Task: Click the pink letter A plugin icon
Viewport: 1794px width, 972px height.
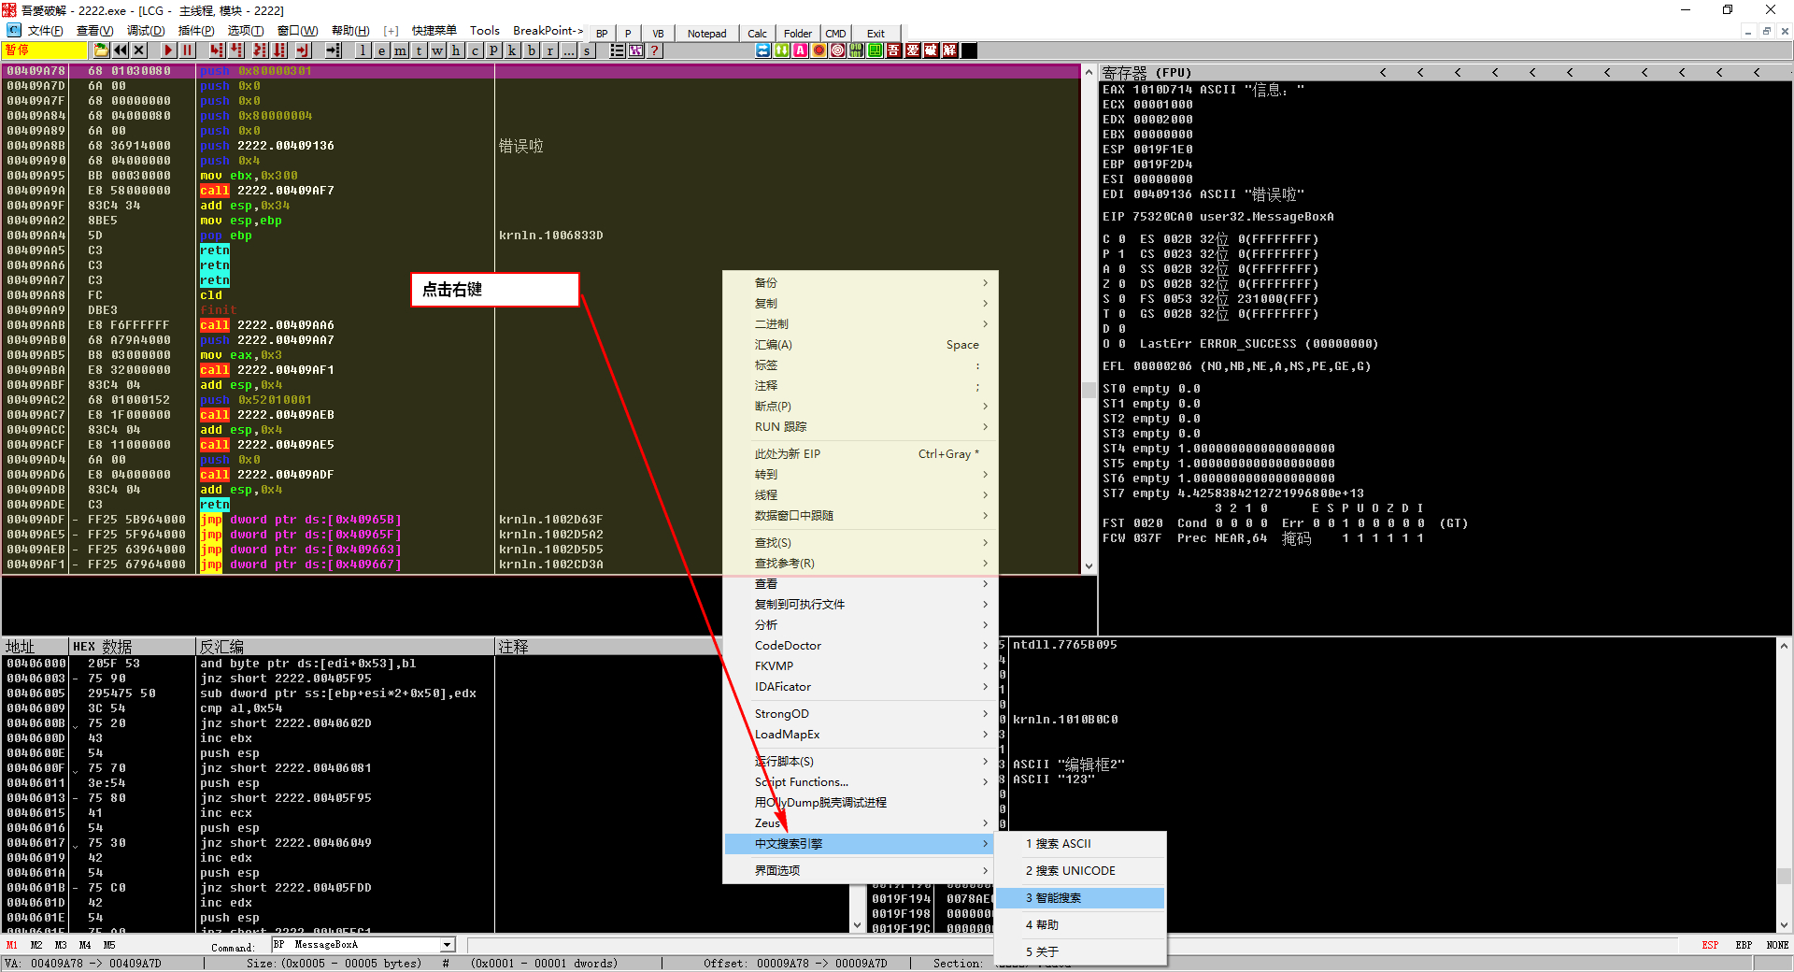Action: tap(801, 50)
